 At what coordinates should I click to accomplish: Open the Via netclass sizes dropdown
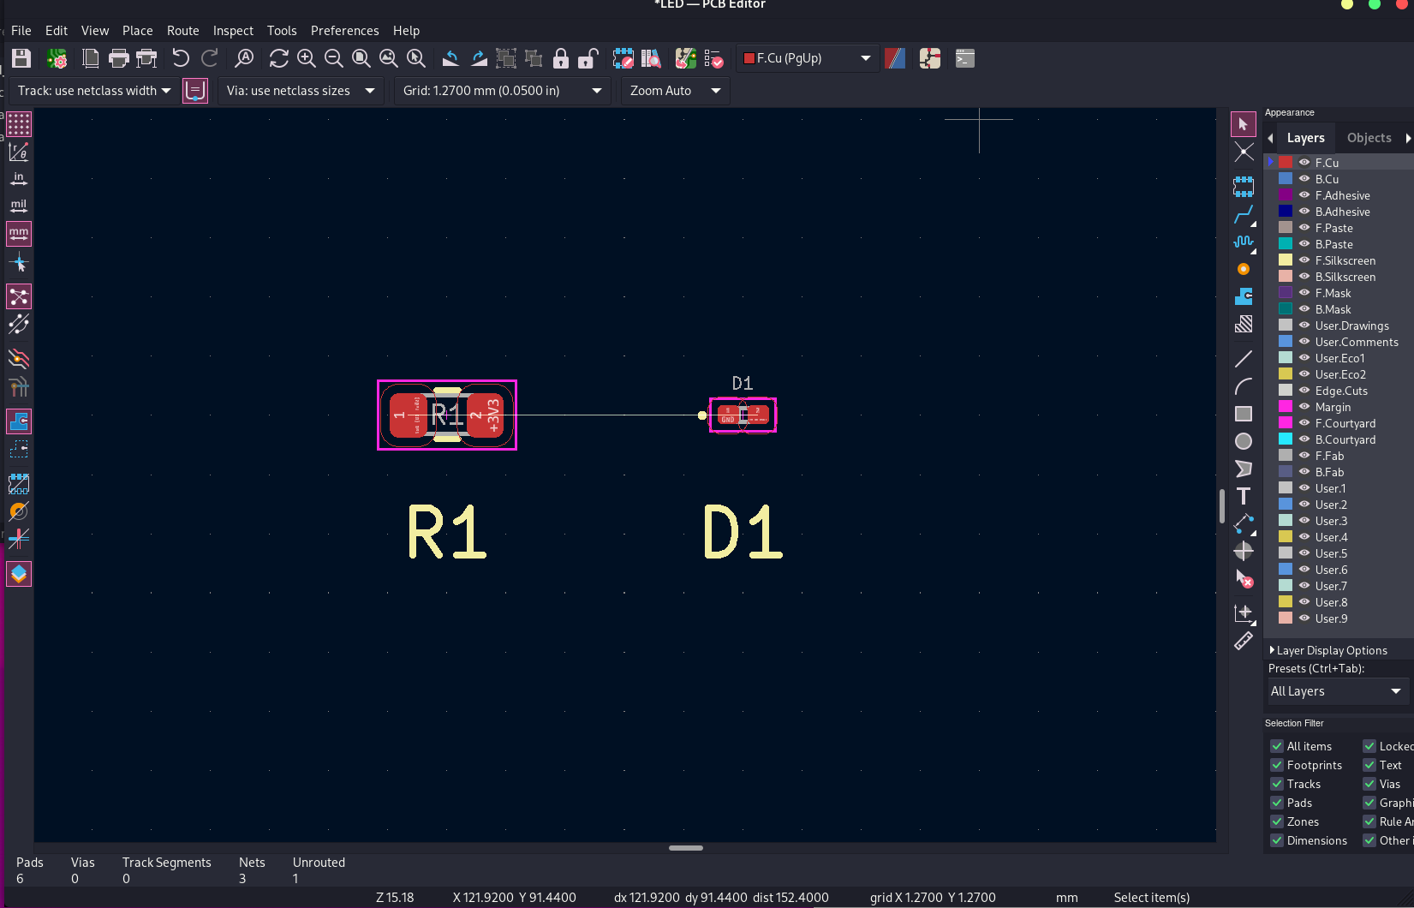(369, 91)
